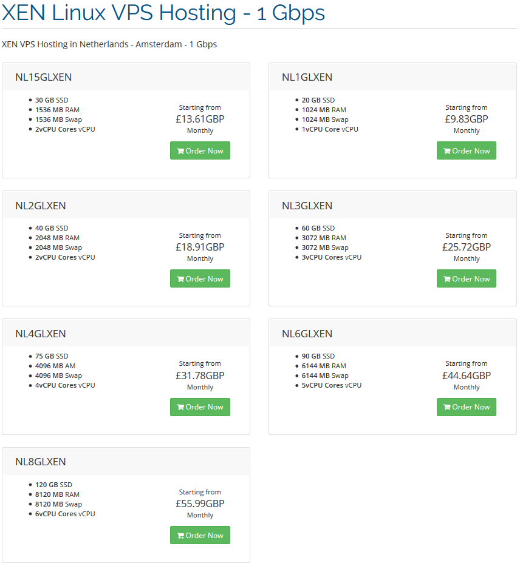The image size is (520, 566).
Task: Click the £44.64GBP price
Action: click(x=466, y=376)
